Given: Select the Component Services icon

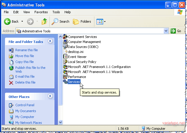Looking at the screenshot, I should (65, 36).
